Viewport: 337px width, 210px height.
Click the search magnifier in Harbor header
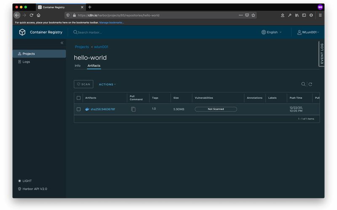(75, 32)
